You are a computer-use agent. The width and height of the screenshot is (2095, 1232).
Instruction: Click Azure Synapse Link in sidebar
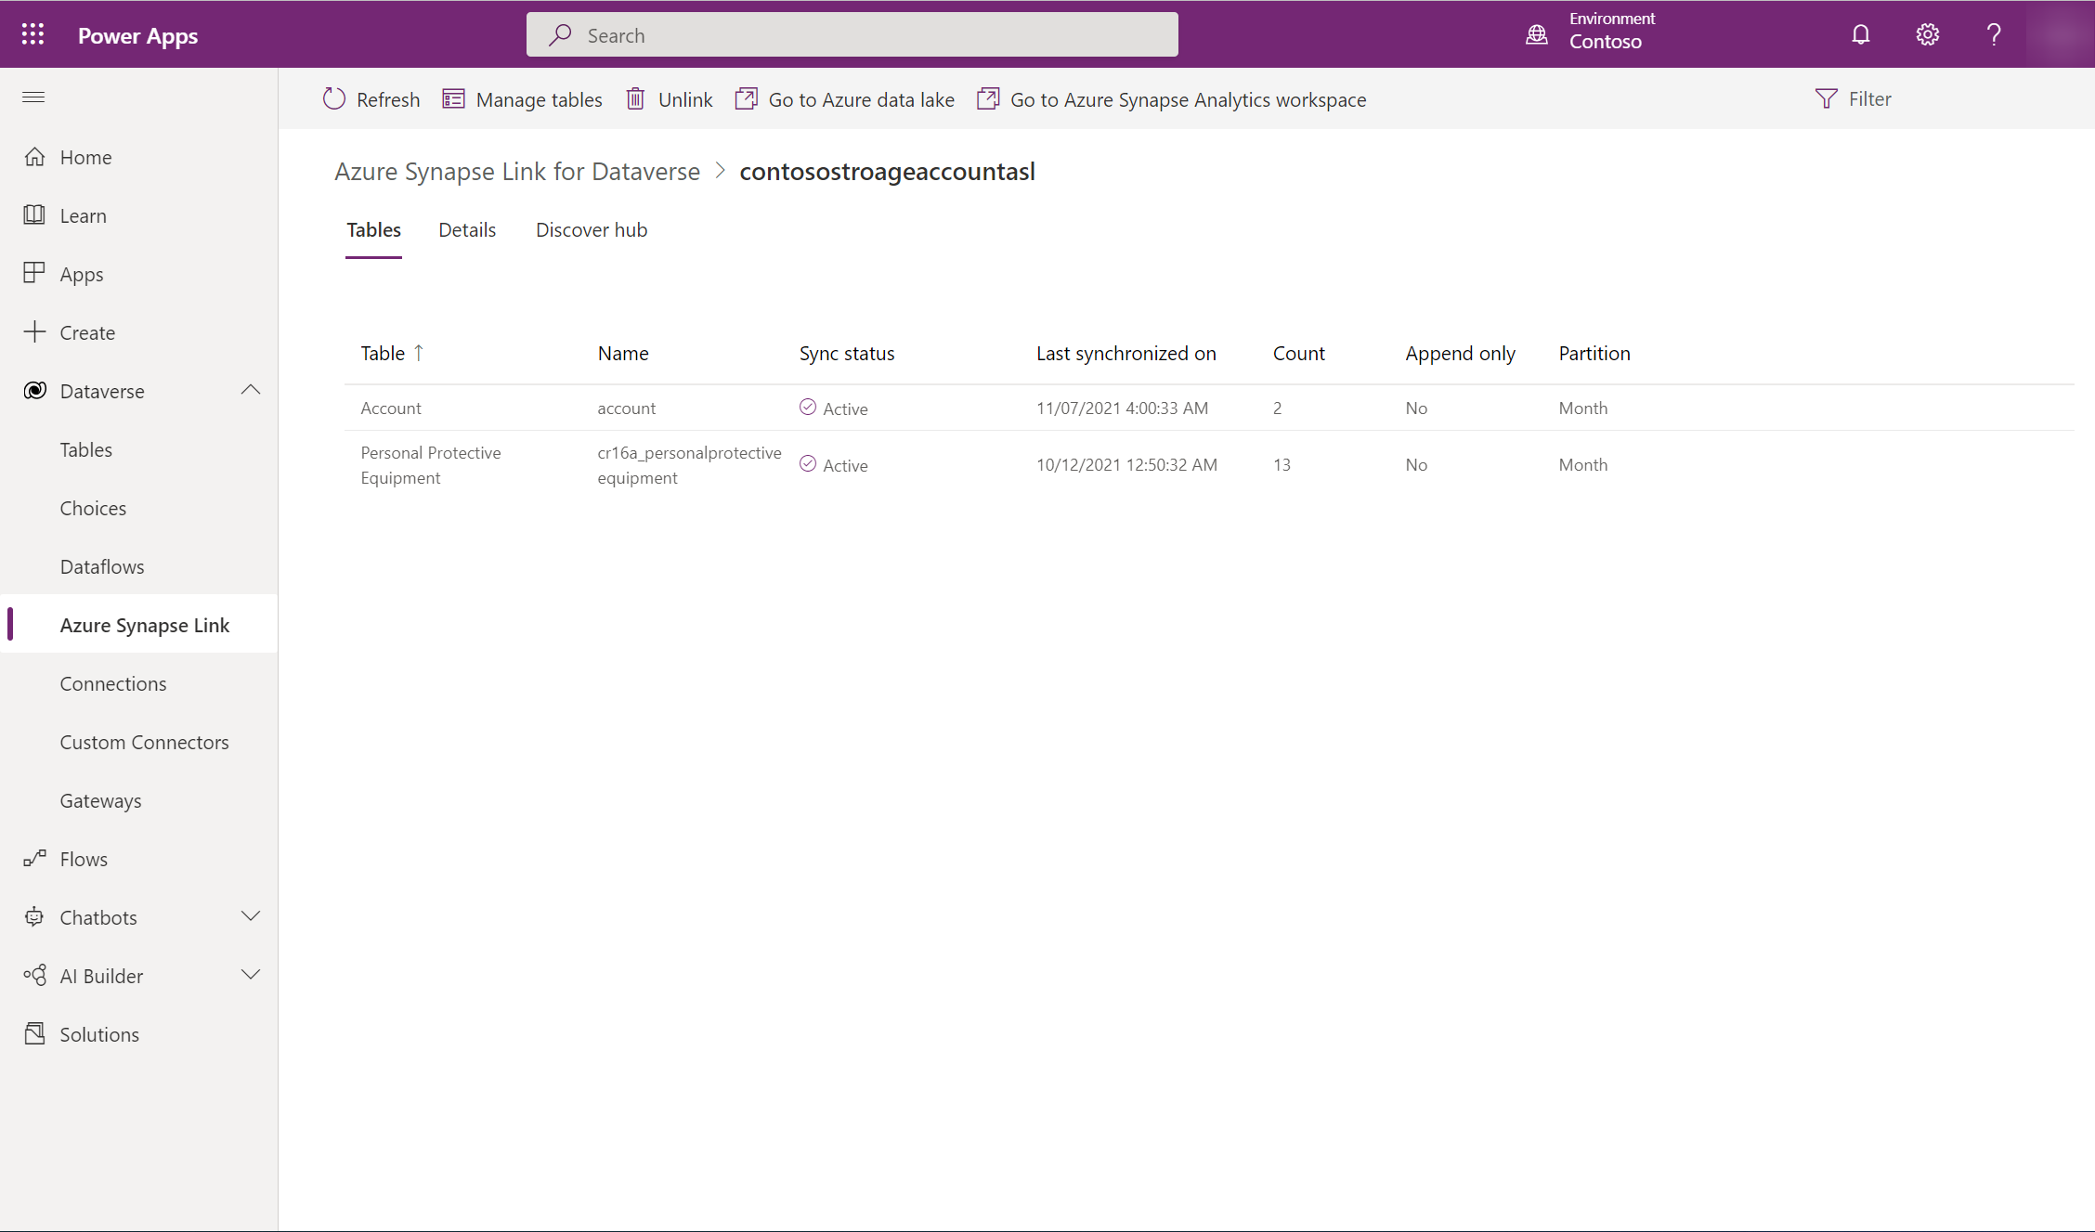[144, 623]
